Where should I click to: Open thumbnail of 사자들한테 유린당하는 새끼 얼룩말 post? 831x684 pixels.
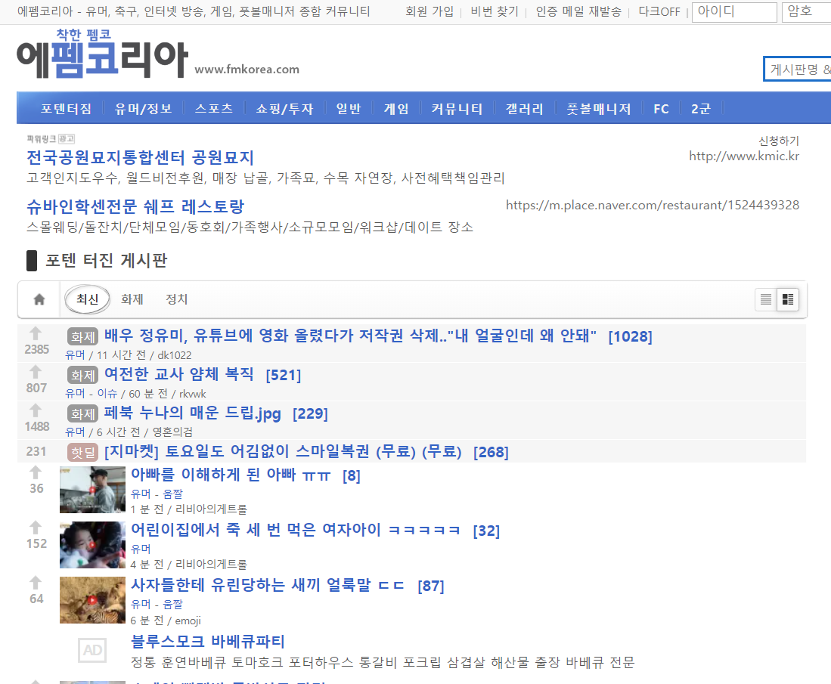(92, 599)
